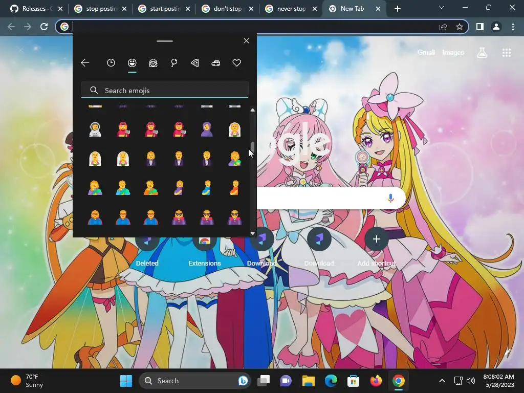Insert the pregnant person in blue emoji
This screenshot has width=524, height=393.
coord(207,188)
